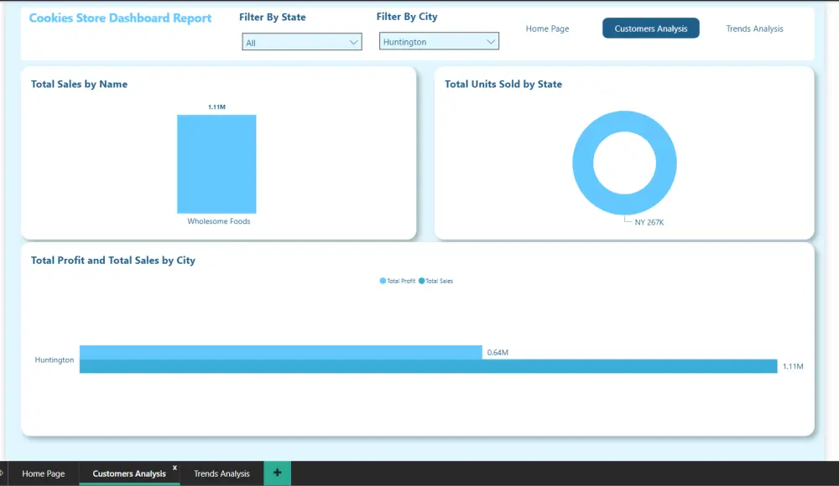This screenshot has width=839, height=486.
Task: Click the 0.64M profit data label
Action: tap(498, 352)
